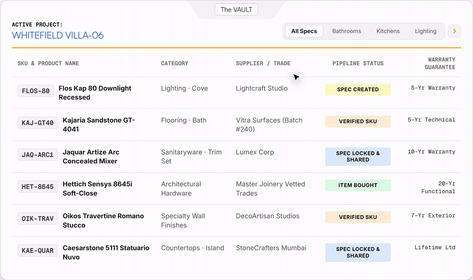Open the Lighting tab
Viewport: 473px width, 280px height.
coord(426,31)
